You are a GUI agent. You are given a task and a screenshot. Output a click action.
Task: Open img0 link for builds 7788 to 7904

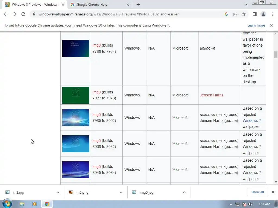(x=96, y=45)
